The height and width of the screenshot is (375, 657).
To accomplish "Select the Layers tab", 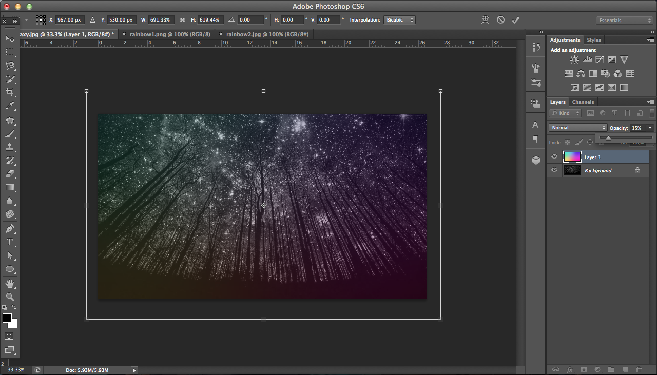I will pos(557,102).
